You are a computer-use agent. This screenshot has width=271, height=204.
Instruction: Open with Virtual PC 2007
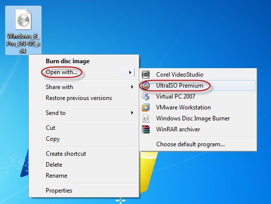click(198, 97)
